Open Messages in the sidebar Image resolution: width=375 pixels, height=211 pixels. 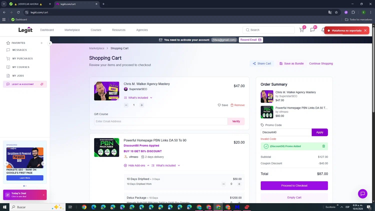coord(19,50)
